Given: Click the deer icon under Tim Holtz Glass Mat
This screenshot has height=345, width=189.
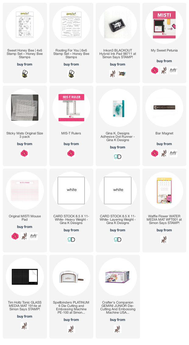Looking at the screenshot, I should pos(25,325).
